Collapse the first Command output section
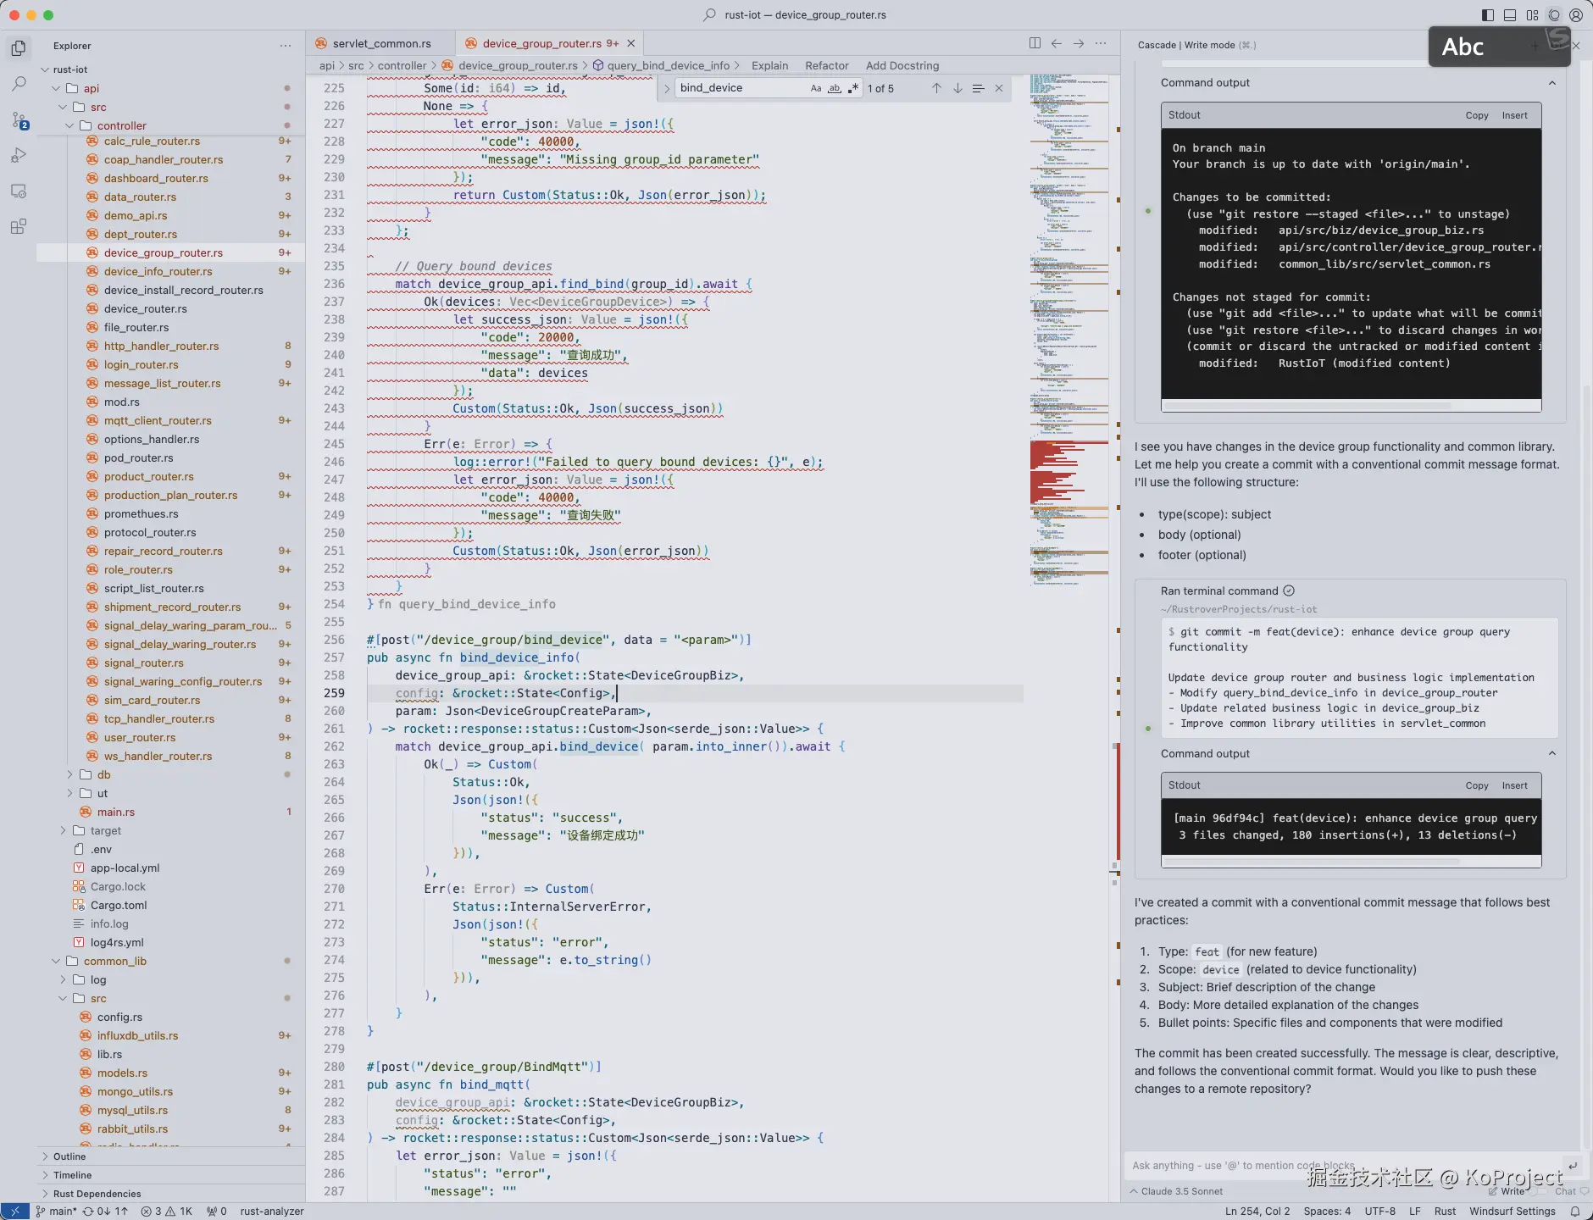The image size is (1593, 1220). [1552, 83]
